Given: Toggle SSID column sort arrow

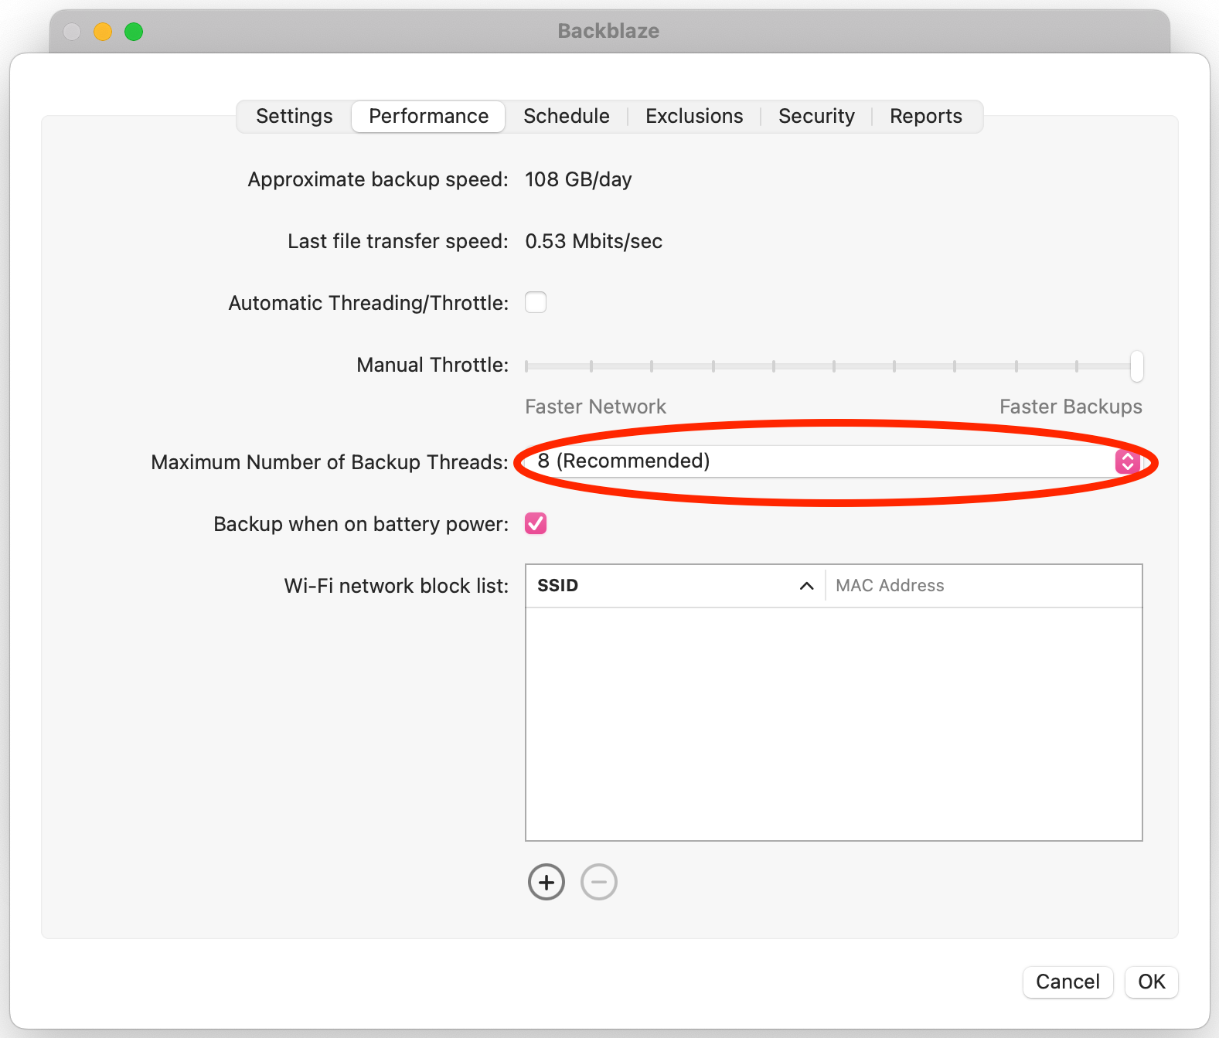Looking at the screenshot, I should pyautogui.click(x=806, y=586).
